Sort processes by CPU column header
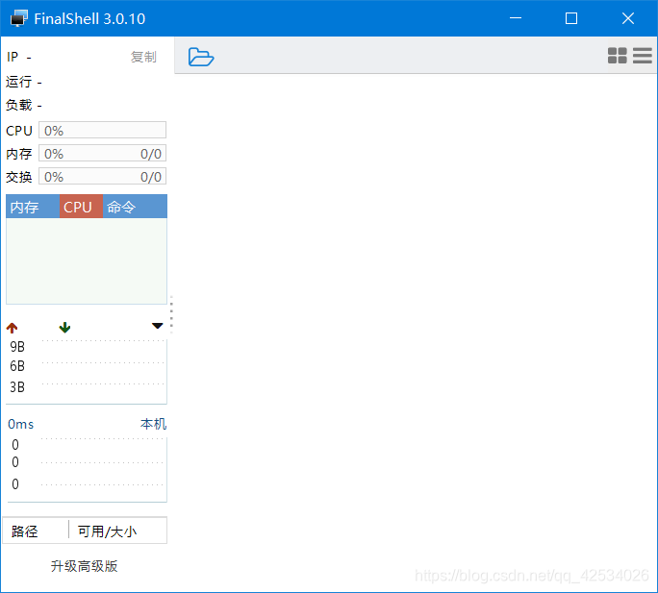The height and width of the screenshot is (593, 658). [x=81, y=207]
